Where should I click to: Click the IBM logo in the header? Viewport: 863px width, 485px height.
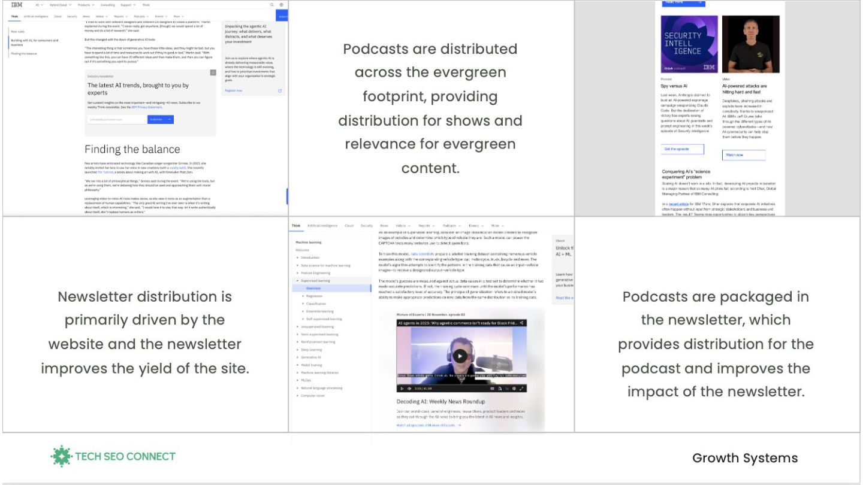(x=17, y=5)
